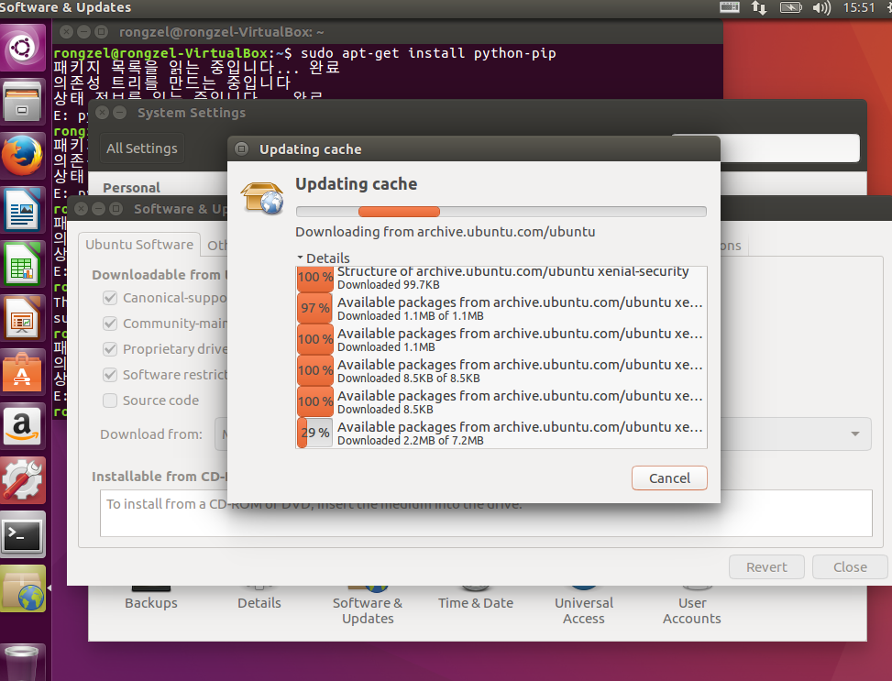This screenshot has width=892, height=681.
Task: Open Details in System Settings
Action: 259,600
